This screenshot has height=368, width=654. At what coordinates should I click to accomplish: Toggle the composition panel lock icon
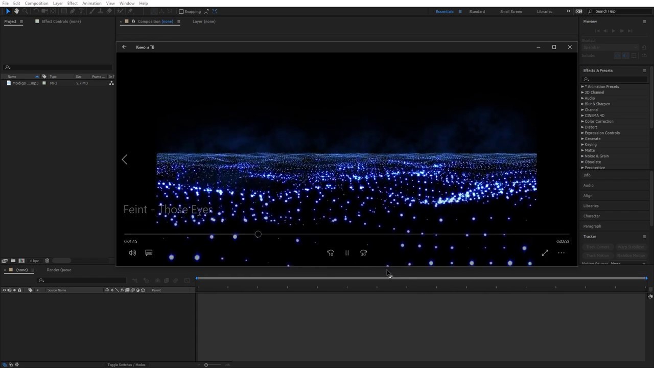coord(133,21)
